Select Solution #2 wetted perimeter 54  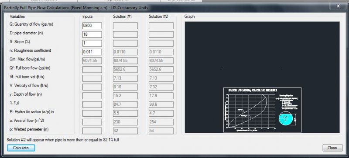coord(161,131)
